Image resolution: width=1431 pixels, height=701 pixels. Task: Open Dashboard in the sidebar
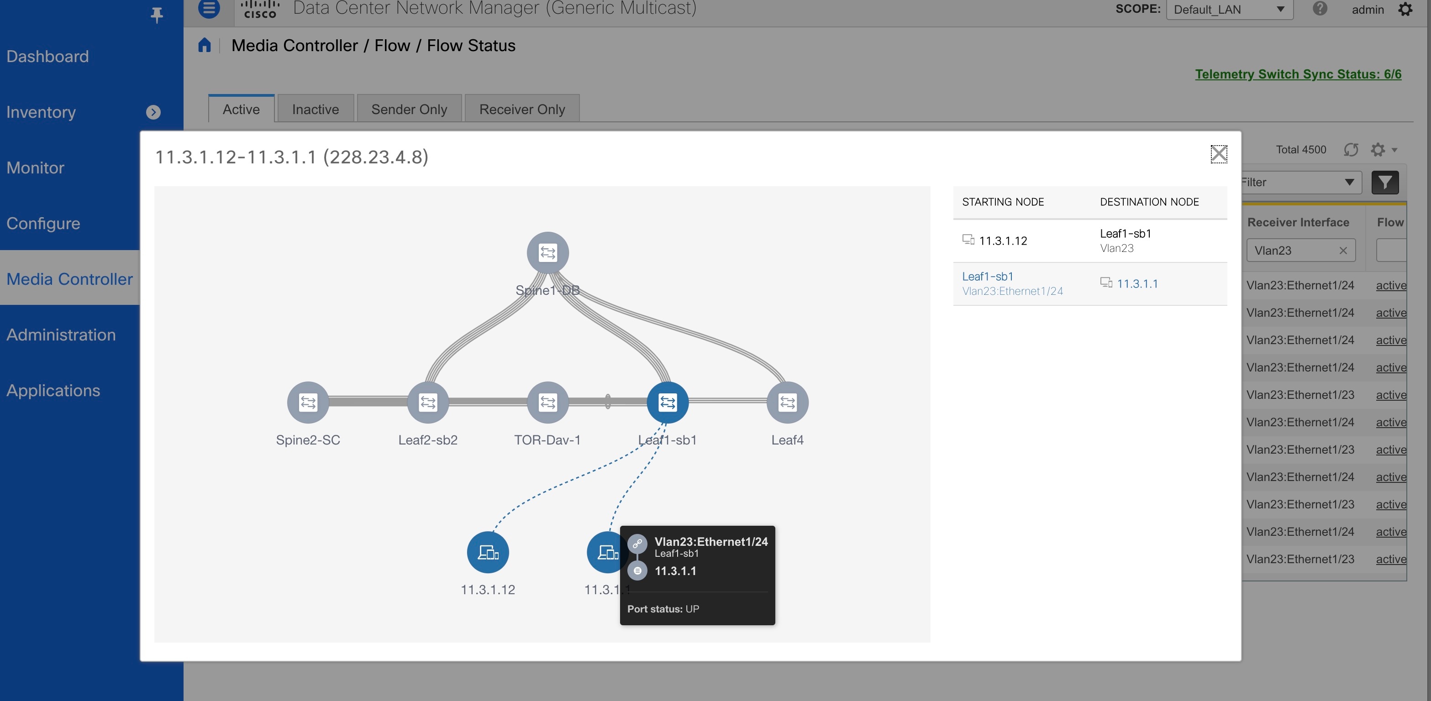(x=48, y=56)
